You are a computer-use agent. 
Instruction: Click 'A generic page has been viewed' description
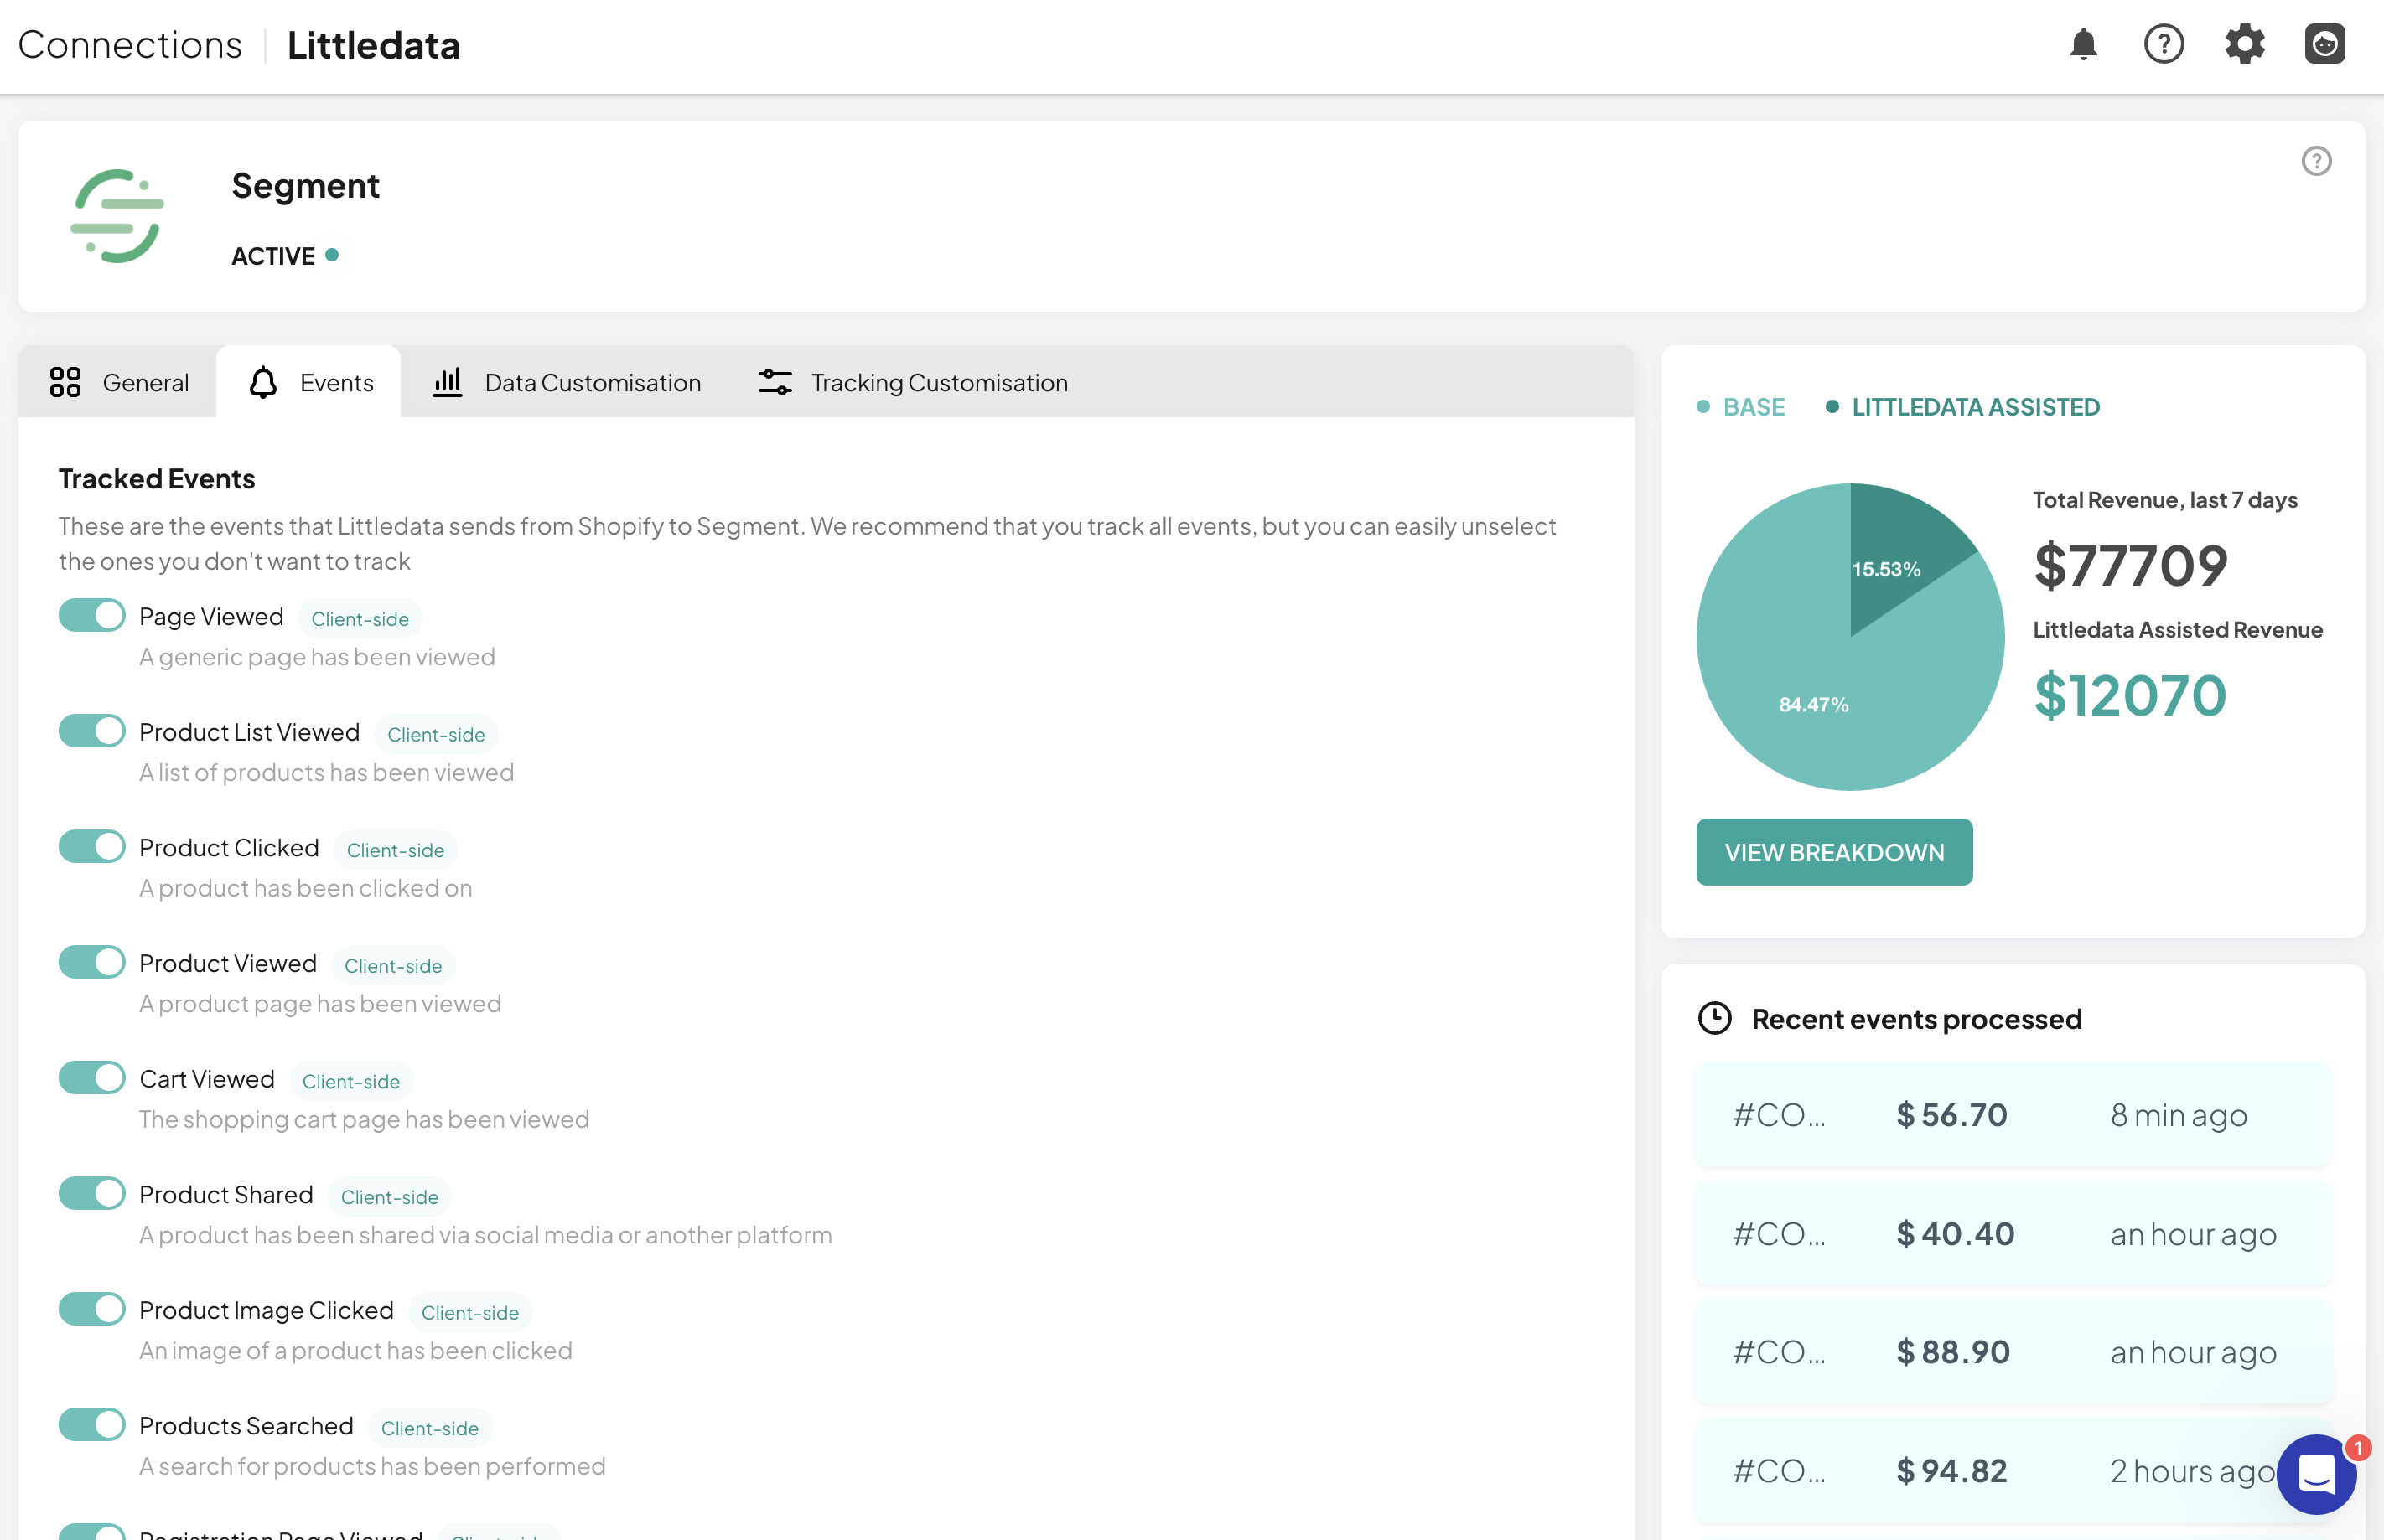click(x=317, y=657)
